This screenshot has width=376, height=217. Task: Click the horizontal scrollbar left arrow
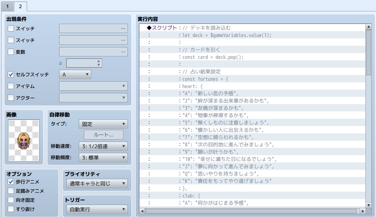(x=142, y=211)
